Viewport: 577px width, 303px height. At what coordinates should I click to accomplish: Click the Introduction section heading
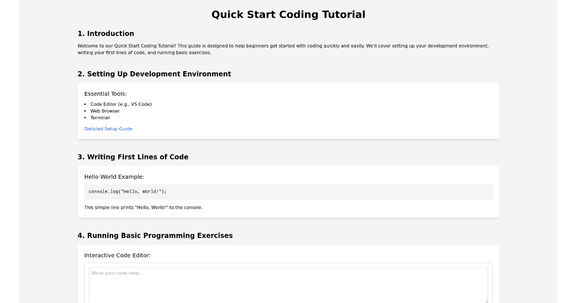(x=106, y=34)
